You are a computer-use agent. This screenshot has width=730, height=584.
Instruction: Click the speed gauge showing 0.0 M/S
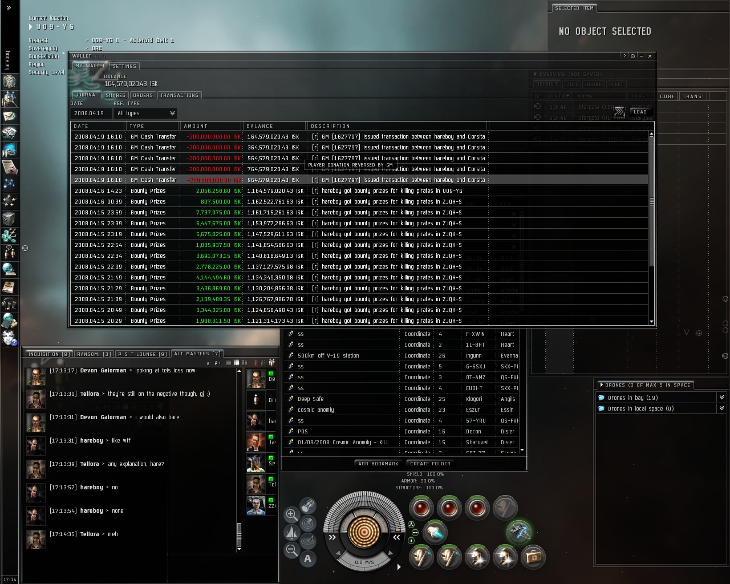(364, 562)
